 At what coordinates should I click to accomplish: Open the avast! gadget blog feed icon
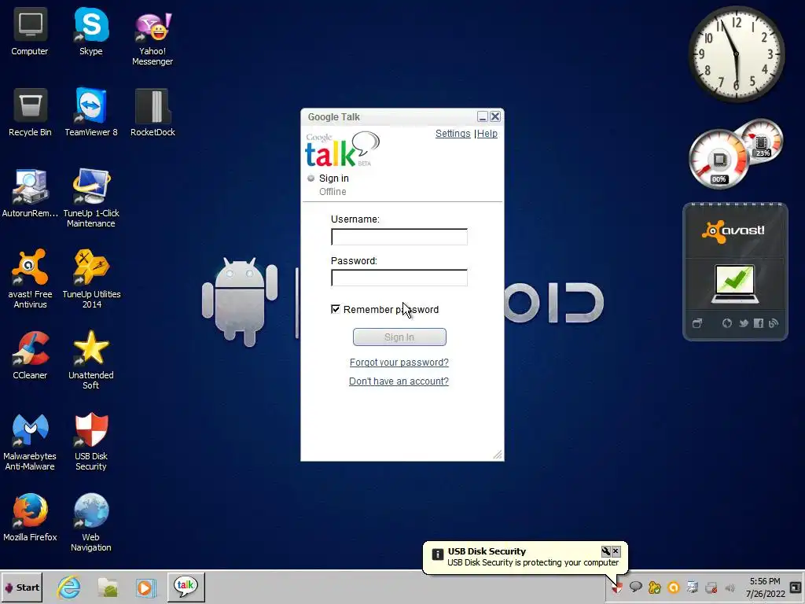coord(774,323)
